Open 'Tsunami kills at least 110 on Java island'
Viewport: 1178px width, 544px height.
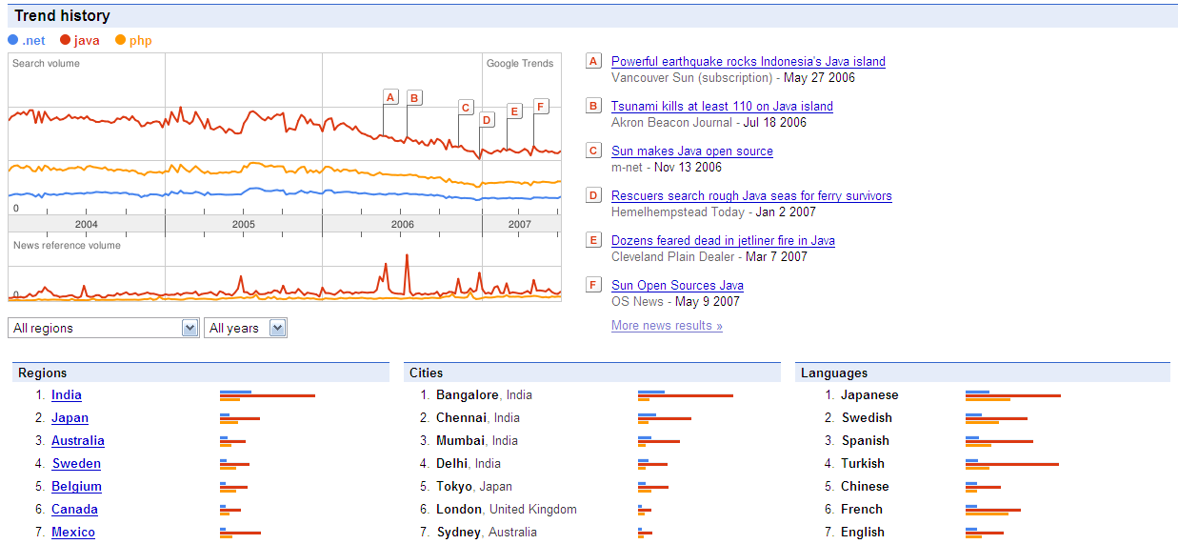722,106
